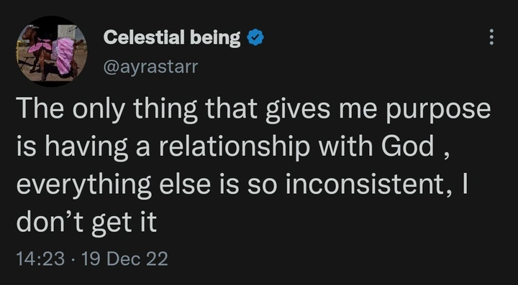Viewport: 518px width, 285px height.
Task: Click the word "The" starting the tweet
Action: tap(40, 108)
